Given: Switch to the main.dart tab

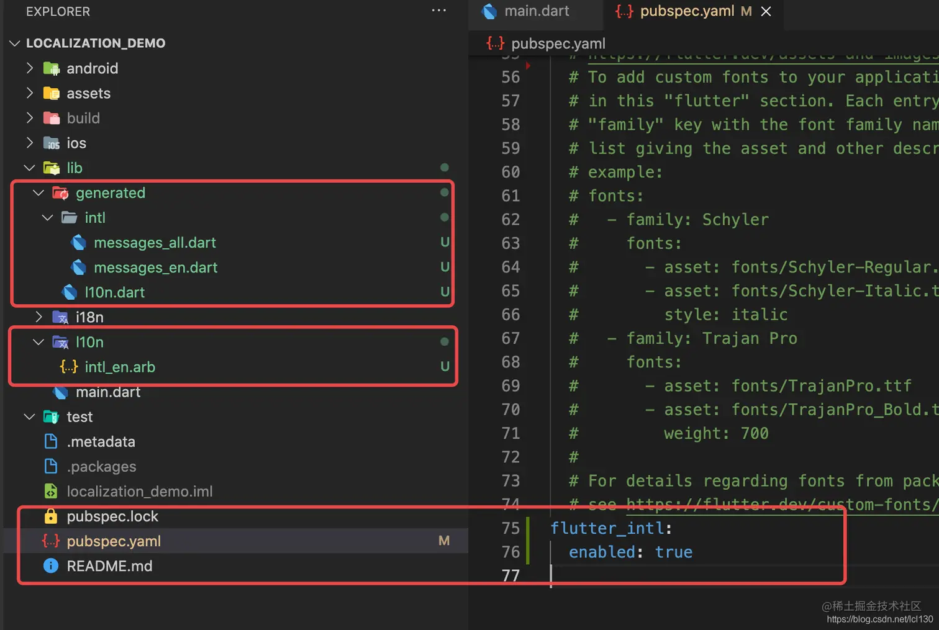Looking at the screenshot, I should [536, 11].
